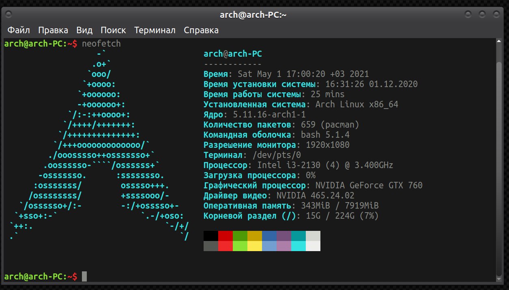Click the white color block
The width and height of the screenshot is (509, 290).
pyautogui.click(x=313, y=246)
